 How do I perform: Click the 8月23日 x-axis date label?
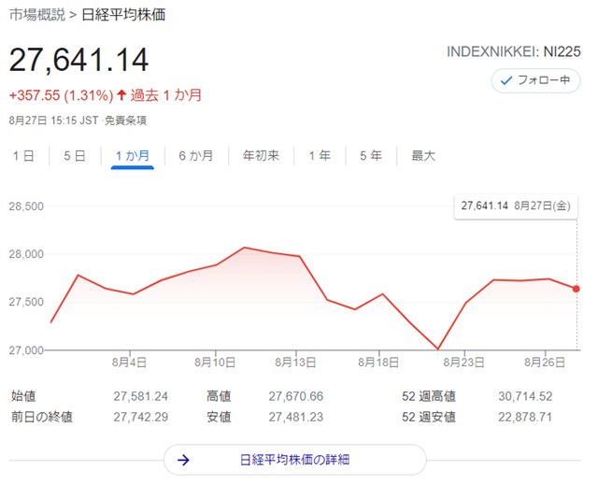click(x=463, y=362)
